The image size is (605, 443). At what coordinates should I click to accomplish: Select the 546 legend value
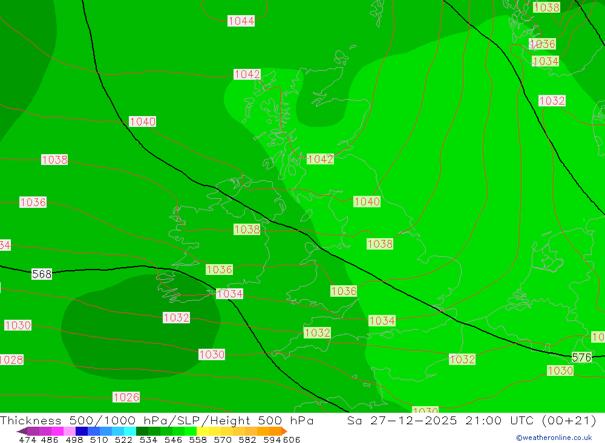tap(173, 439)
